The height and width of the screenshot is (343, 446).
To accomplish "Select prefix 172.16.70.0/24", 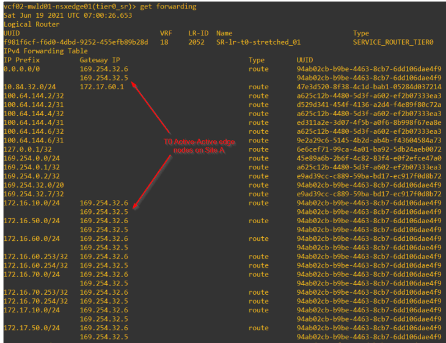I will [32, 275].
